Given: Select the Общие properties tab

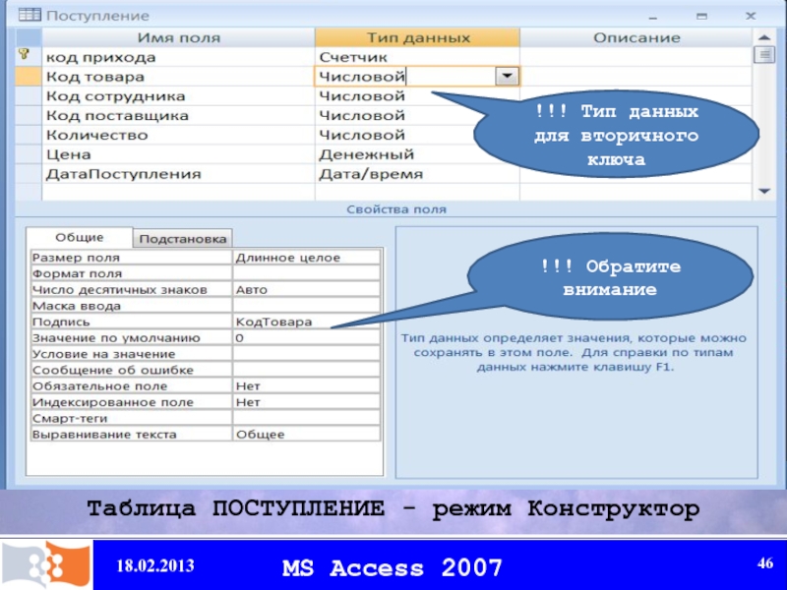Looking at the screenshot, I should 79,238.
